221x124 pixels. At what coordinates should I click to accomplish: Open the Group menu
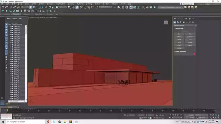click(20, 4)
